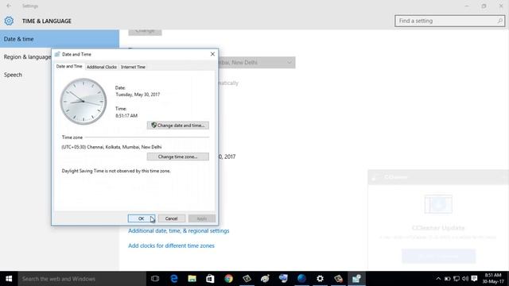This screenshot has width=509, height=286.
Task: Switch to the Additional Clocks tab
Action: click(x=102, y=67)
